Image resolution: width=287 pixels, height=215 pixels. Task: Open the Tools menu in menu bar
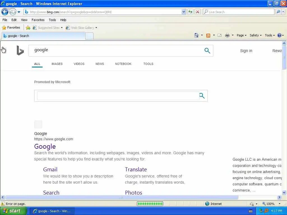click(x=52, y=20)
